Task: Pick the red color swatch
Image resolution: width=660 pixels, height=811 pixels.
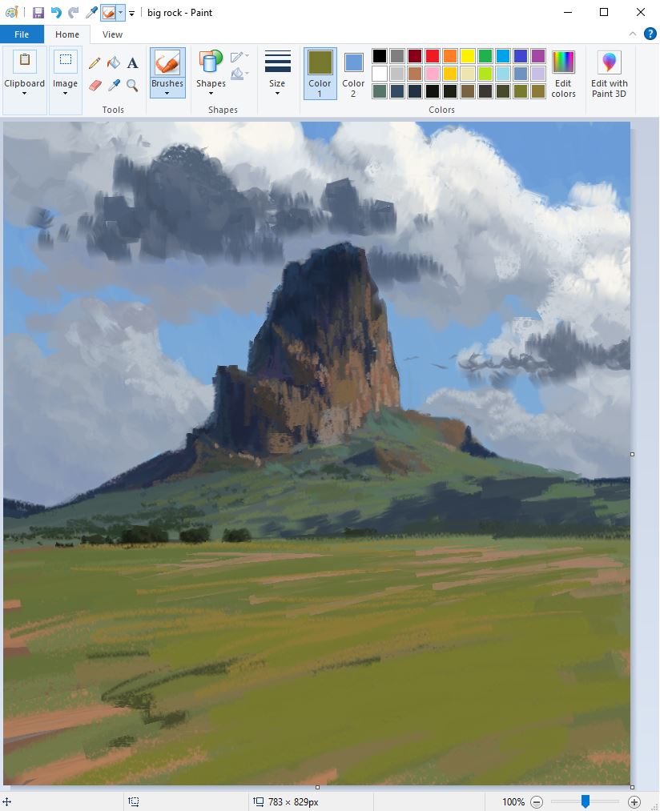Action: click(433, 55)
